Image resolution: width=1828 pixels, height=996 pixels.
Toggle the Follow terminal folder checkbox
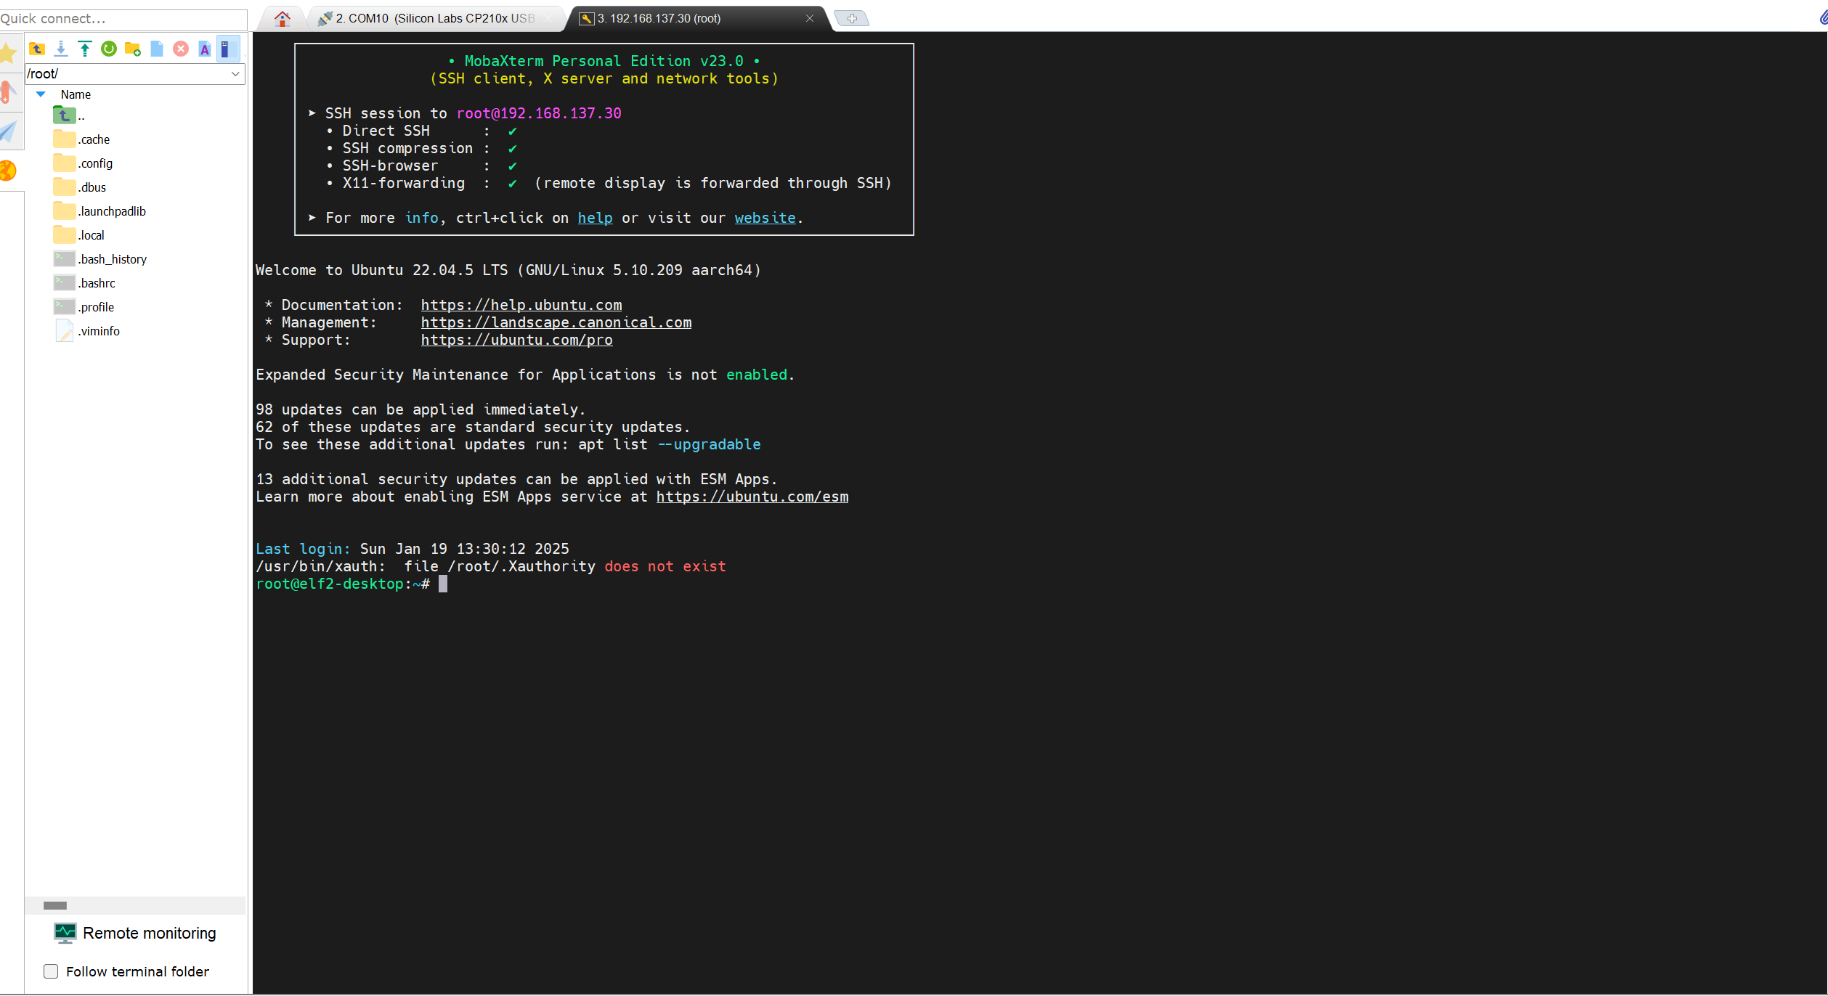[52, 971]
